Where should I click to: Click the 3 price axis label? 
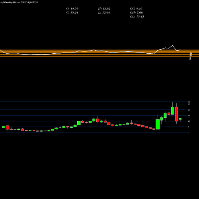click(189, 133)
